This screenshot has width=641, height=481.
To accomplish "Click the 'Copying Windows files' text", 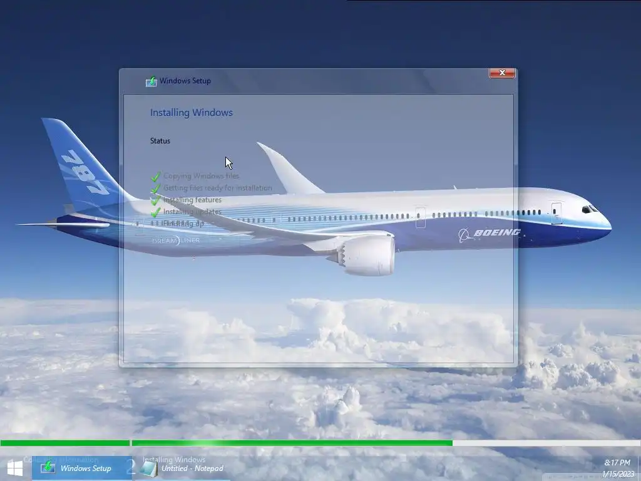I will (201, 176).
